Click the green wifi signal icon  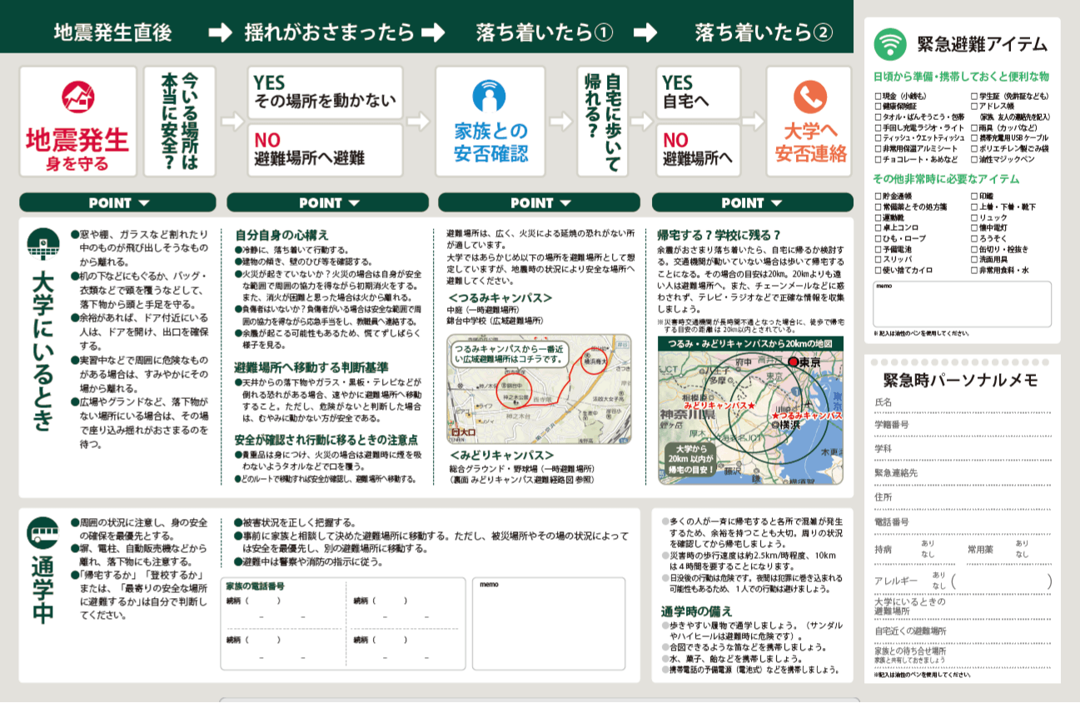click(891, 42)
